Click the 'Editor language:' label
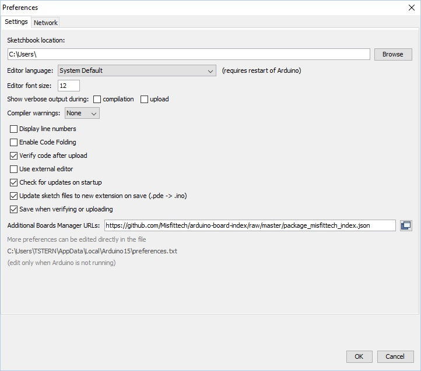421x371 pixels. point(30,70)
